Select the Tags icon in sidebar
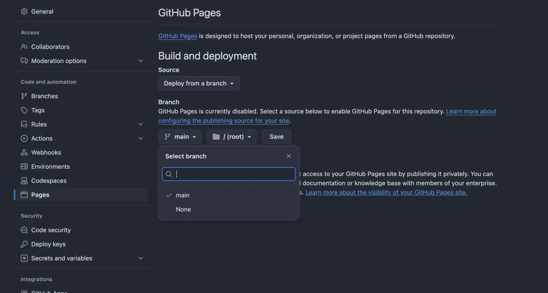 point(24,110)
